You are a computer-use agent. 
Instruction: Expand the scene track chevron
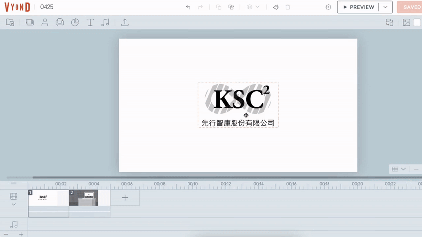(x=14, y=204)
